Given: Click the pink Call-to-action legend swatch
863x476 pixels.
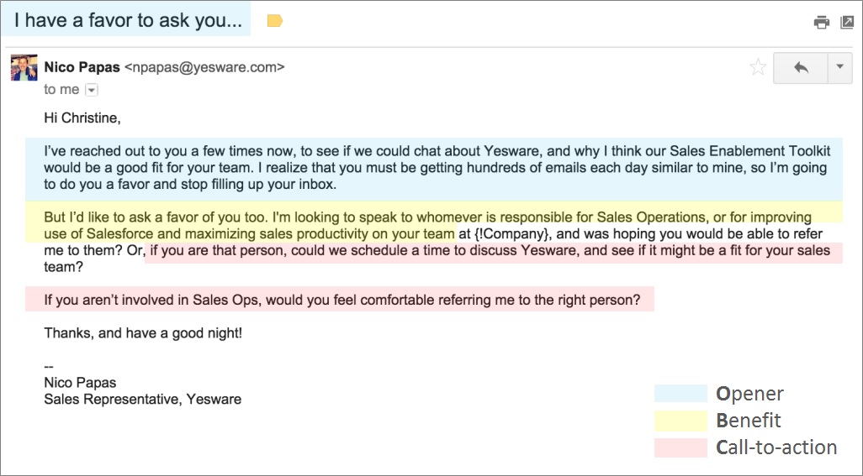Looking at the screenshot, I should pyautogui.click(x=680, y=447).
